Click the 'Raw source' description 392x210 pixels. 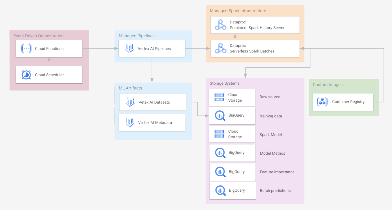coord(270,97)
